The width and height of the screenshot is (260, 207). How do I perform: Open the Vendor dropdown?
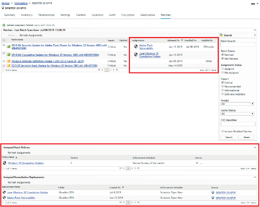coord(238,104)
